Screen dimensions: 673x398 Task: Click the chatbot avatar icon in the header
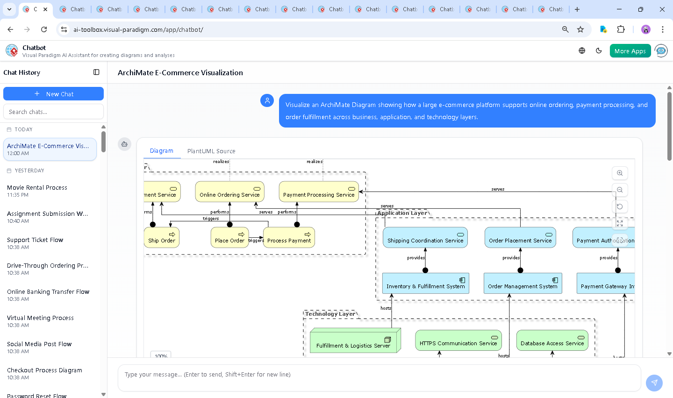661,51
